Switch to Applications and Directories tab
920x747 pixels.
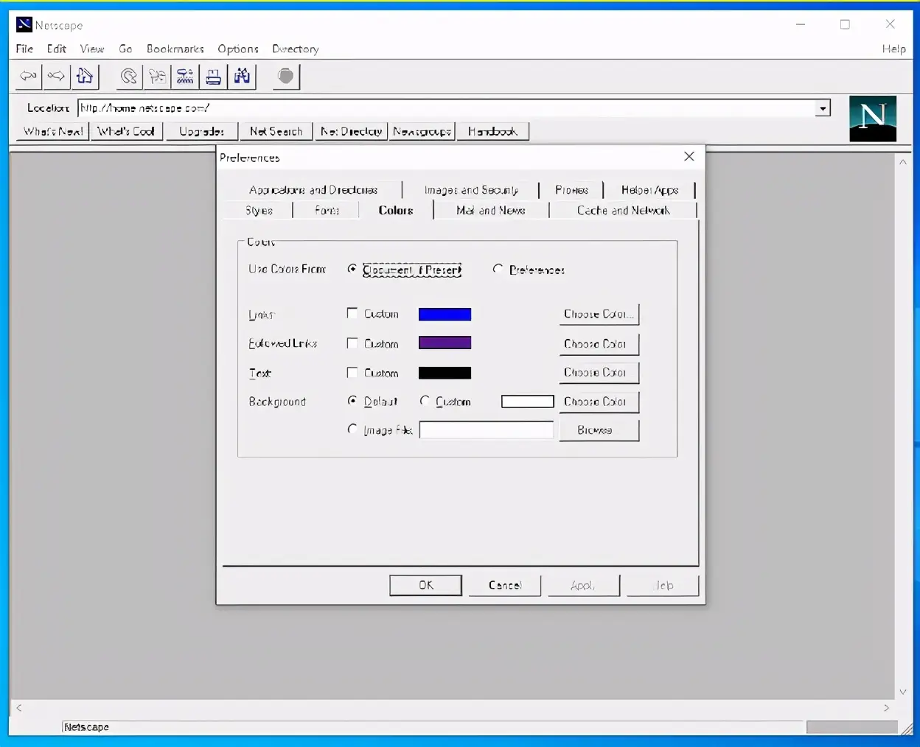(x=313, y=190)
